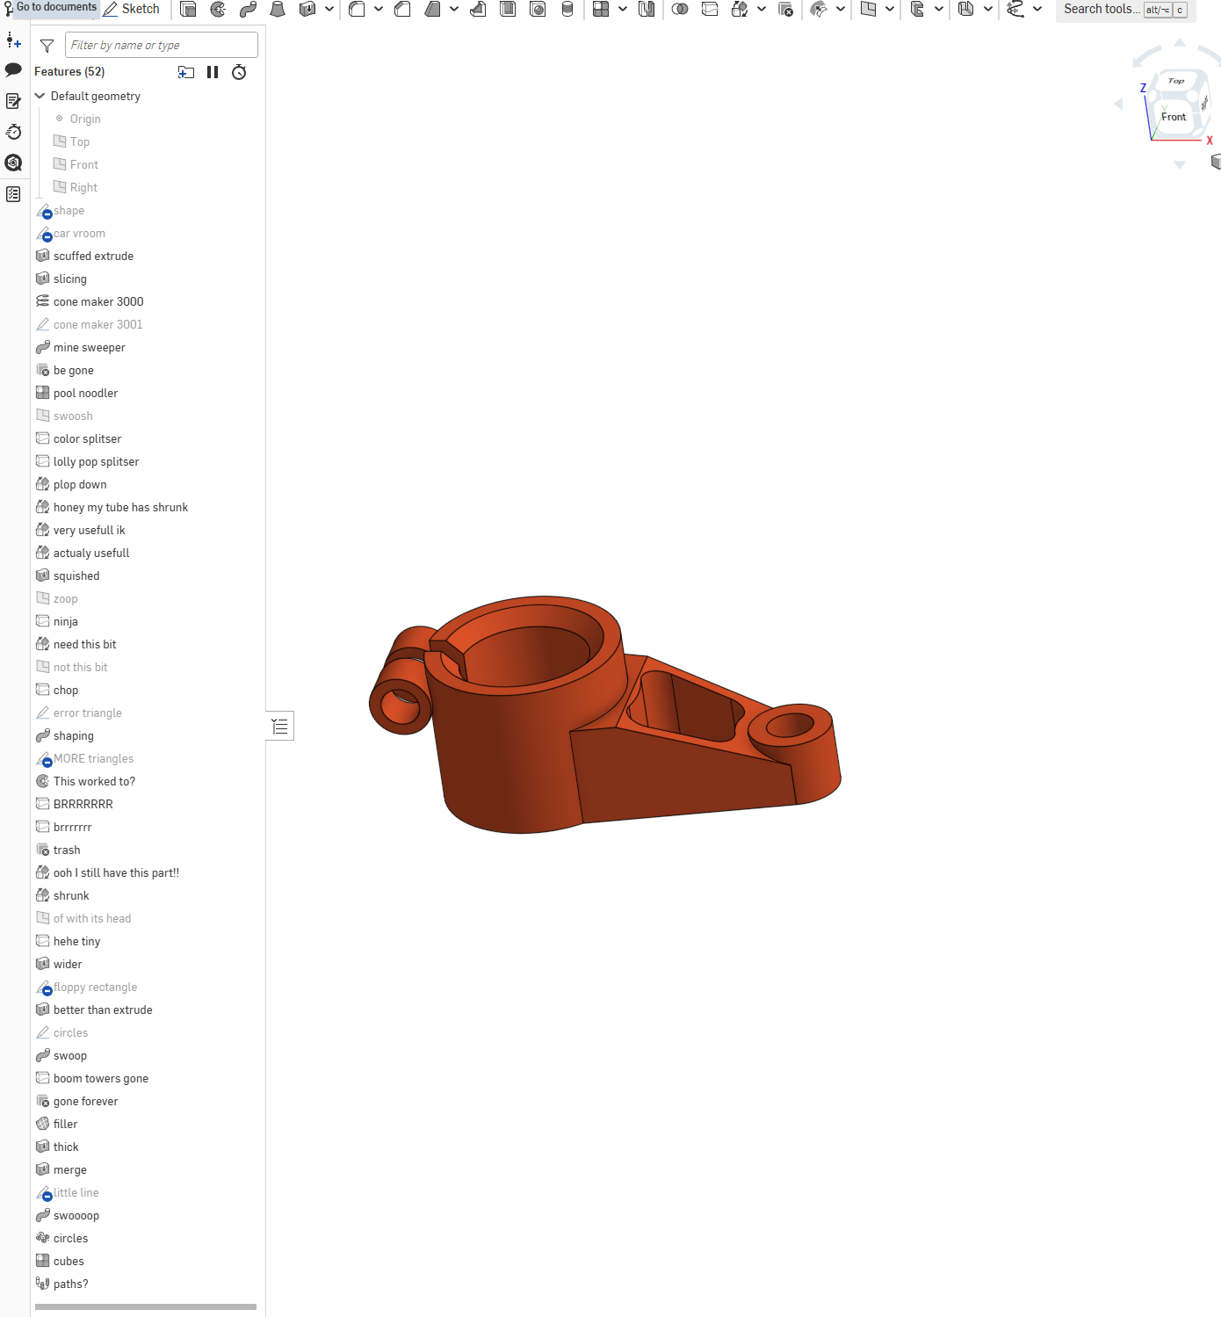Select the Plane tool

click(x=868, y=9)
